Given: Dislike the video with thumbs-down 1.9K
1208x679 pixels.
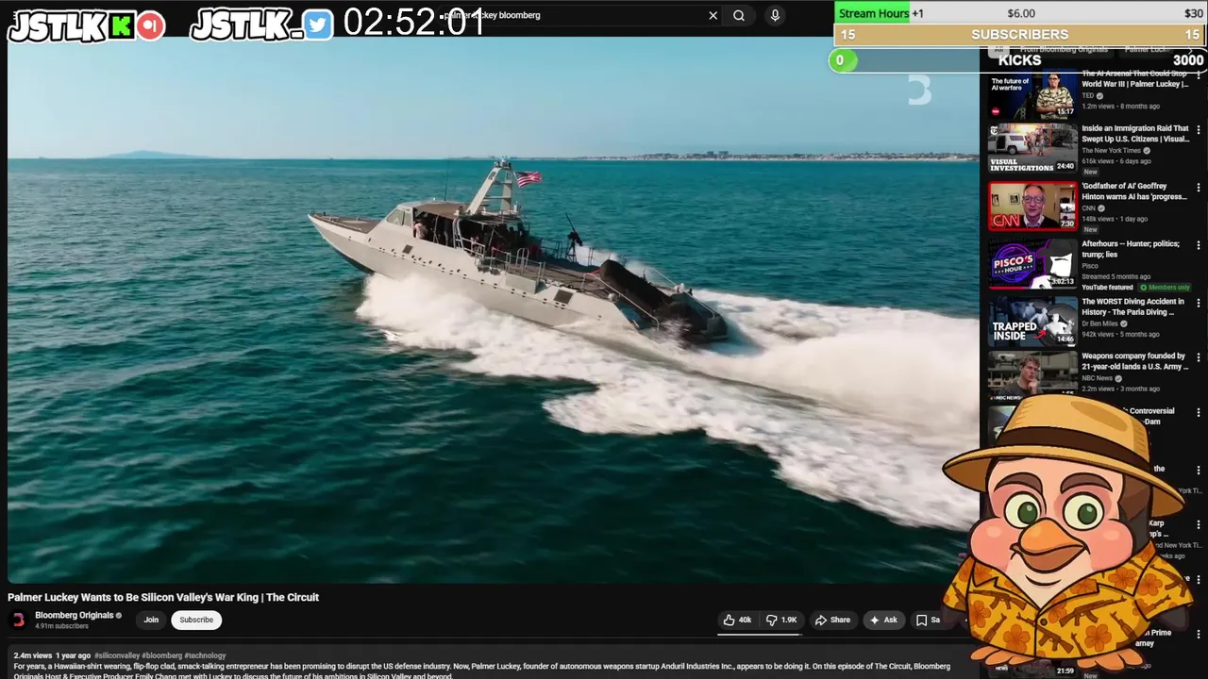Looking at the screenshot, I should pos(781,620).
